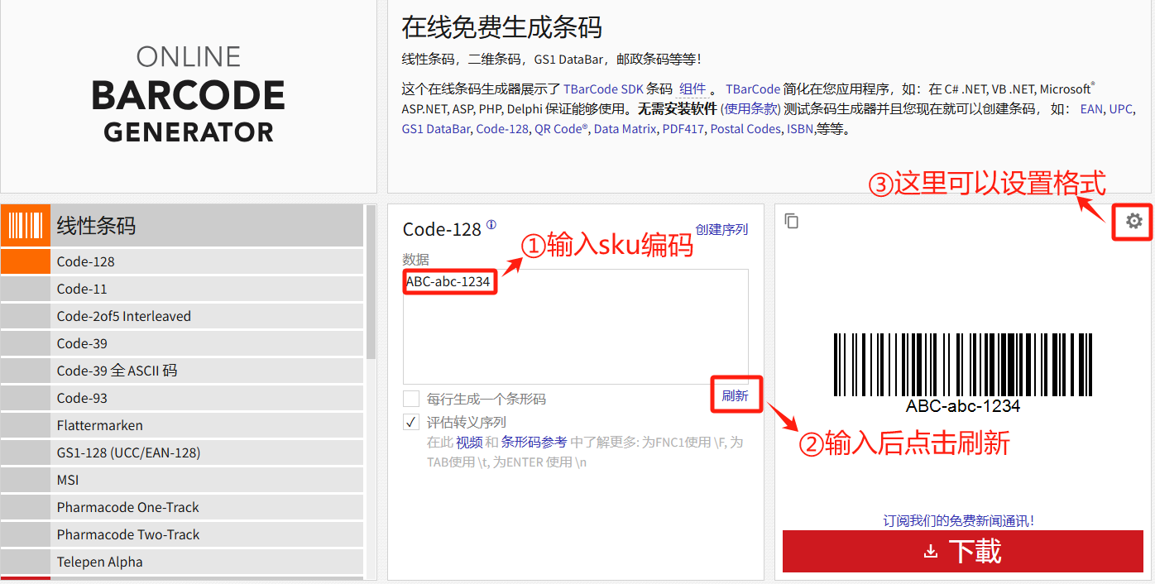Click the gear settings icon above barcode
The image size is (1155, 584).
click(x=1133, y=221)
